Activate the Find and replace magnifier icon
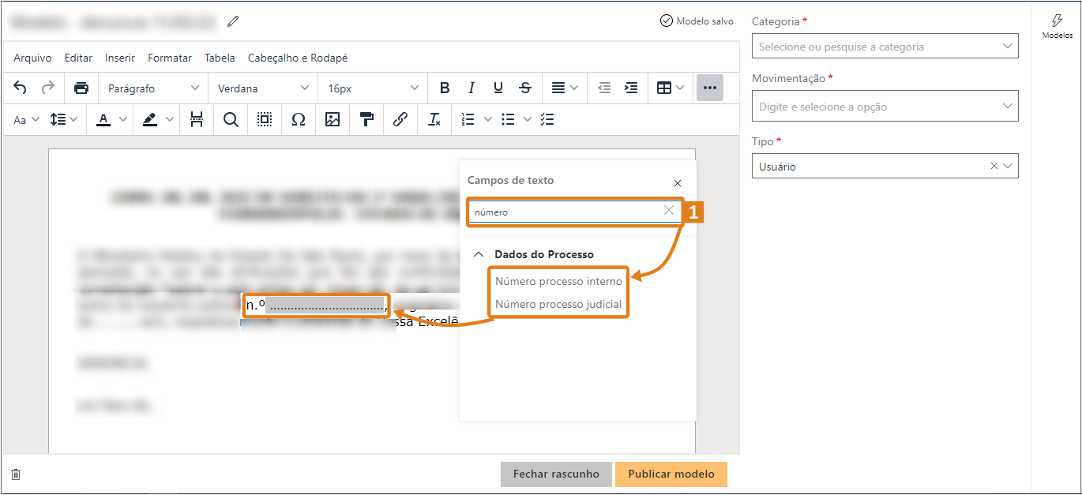Viewport: 1082px width, 495px height. point(230,119)
